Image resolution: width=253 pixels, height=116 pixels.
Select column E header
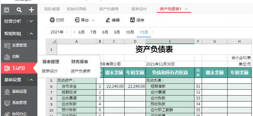170,42
